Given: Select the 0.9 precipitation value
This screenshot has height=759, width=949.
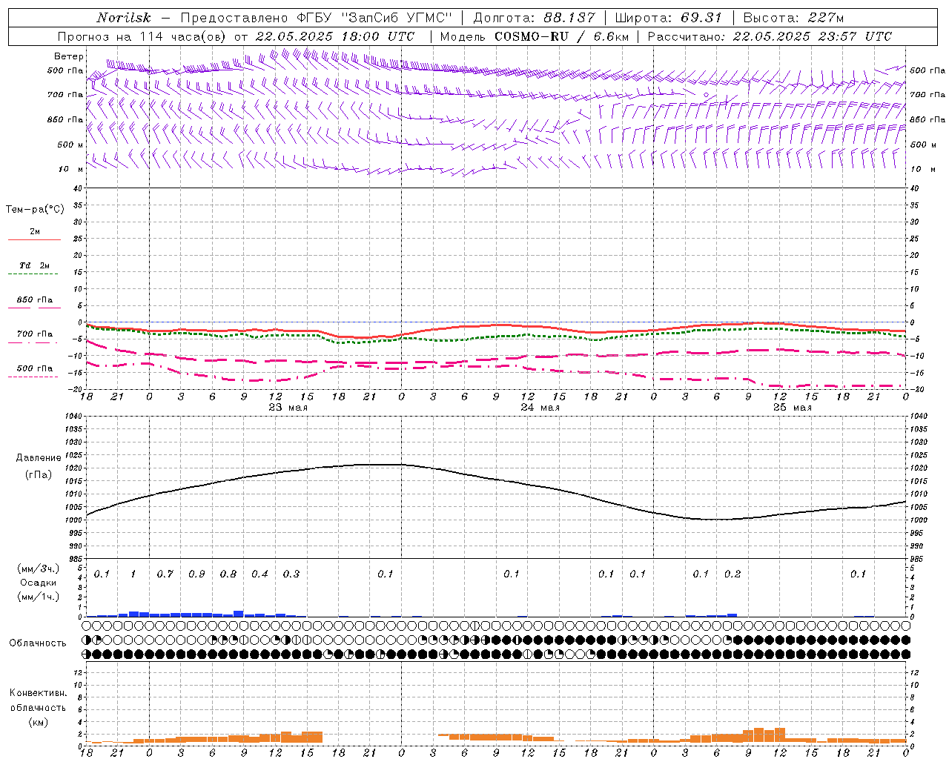Looking at the screenshot, I should (196, 574).
